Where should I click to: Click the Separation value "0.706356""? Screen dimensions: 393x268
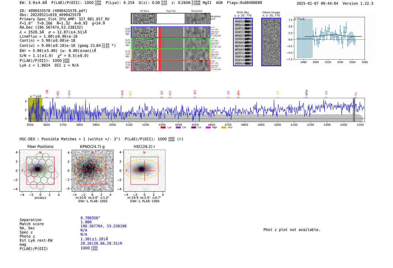90,218
